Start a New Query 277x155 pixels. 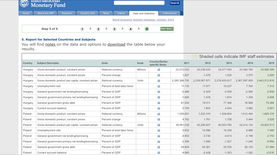[167, 29]
